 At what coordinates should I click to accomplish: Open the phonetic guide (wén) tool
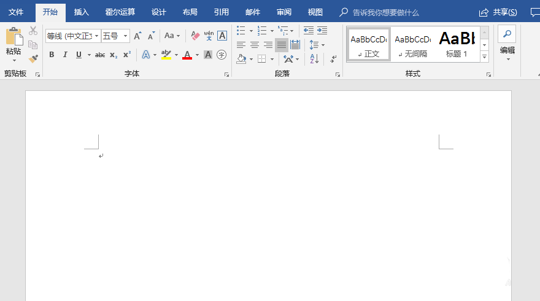coord(209,36)
